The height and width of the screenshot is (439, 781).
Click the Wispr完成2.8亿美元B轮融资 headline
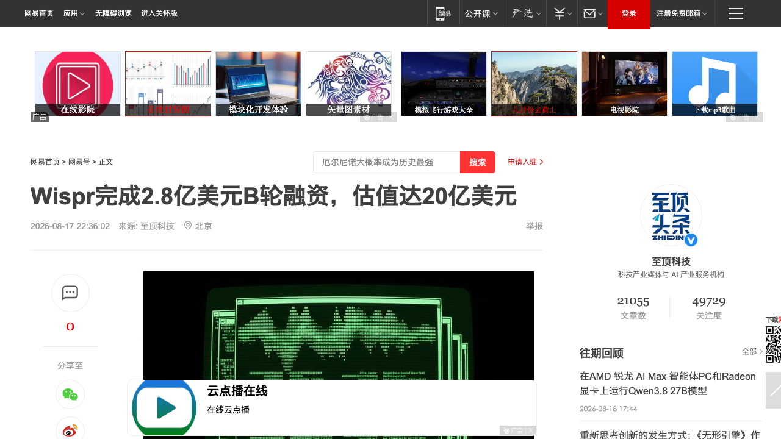coord(273,197)
